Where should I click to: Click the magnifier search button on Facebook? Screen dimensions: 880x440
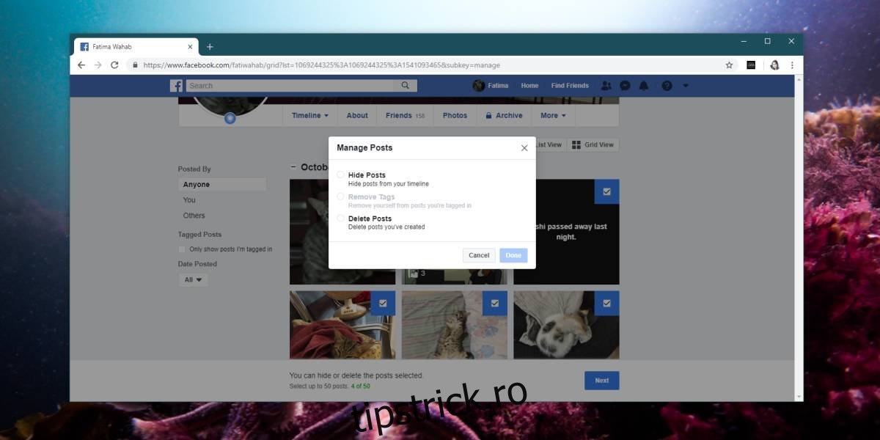coord(406,86)
